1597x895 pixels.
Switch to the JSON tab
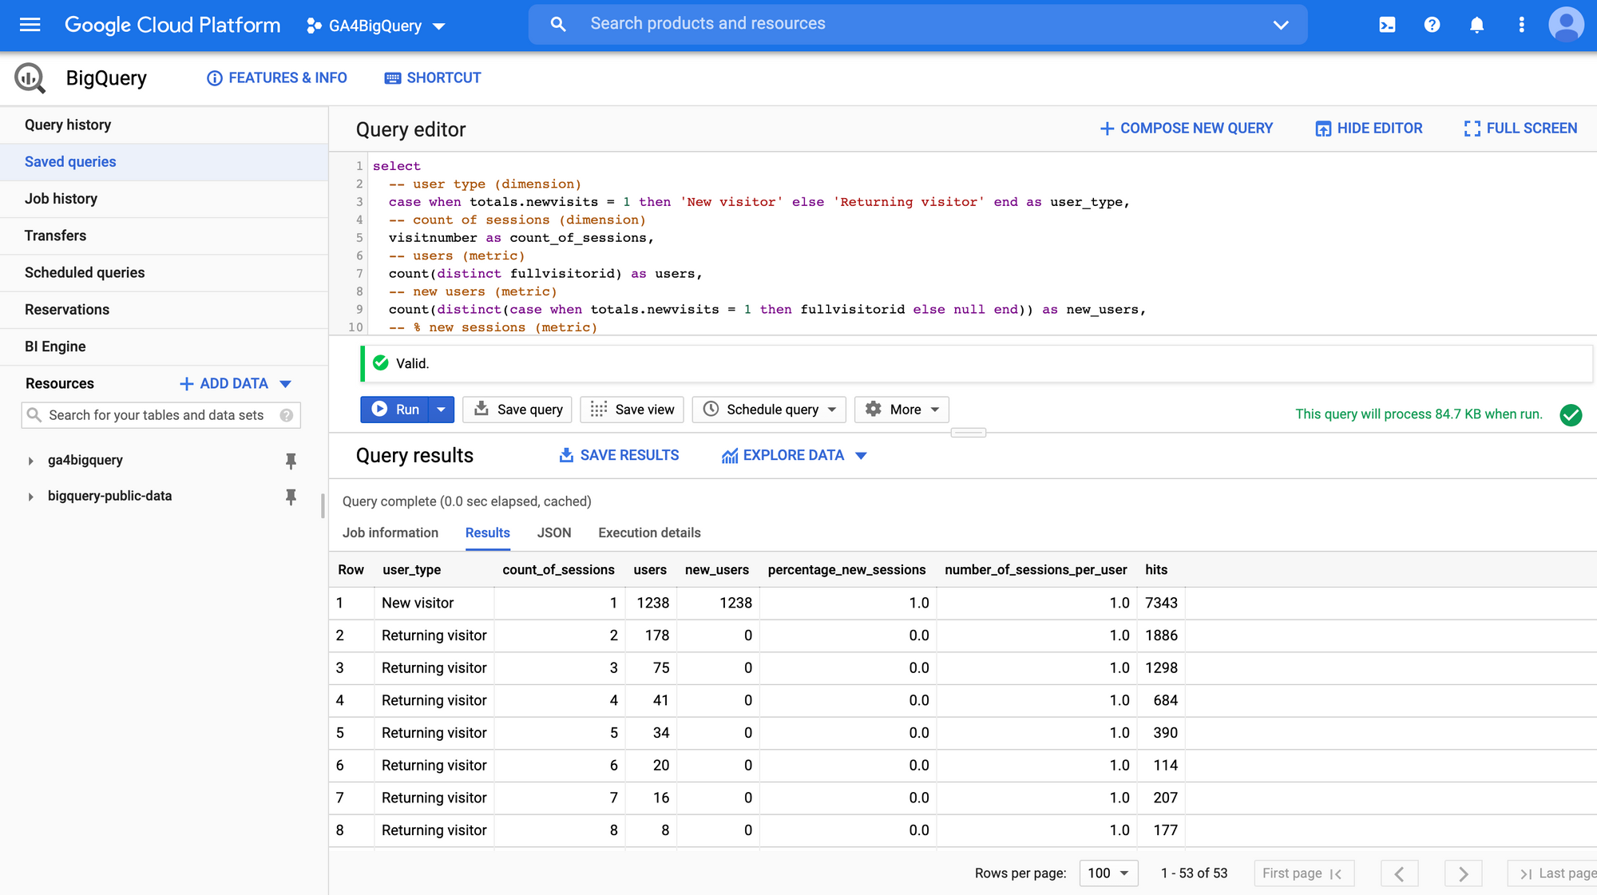tap(554, 533)
